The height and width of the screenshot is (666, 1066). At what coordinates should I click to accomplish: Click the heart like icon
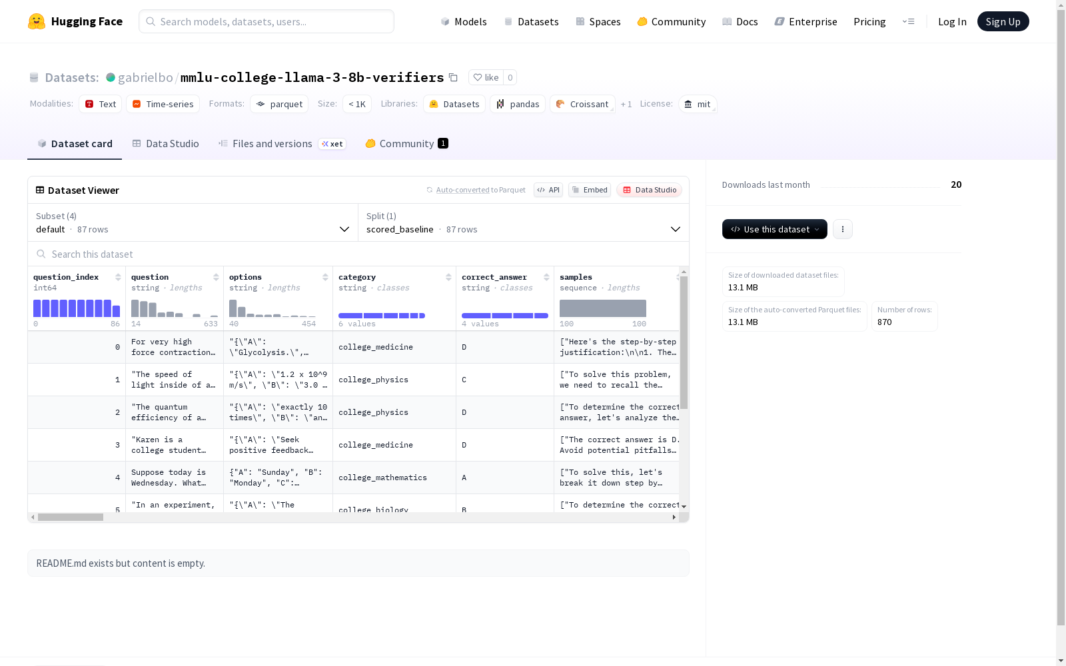(x=477, y=77)
